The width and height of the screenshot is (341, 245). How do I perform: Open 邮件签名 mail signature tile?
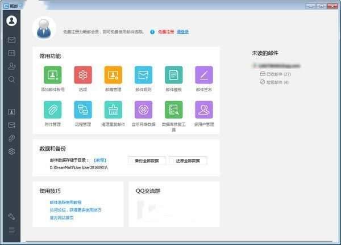tap(203, 75)
